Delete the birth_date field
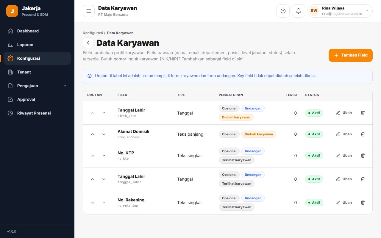This screenshot has height=238, width=381. [363, 113]
